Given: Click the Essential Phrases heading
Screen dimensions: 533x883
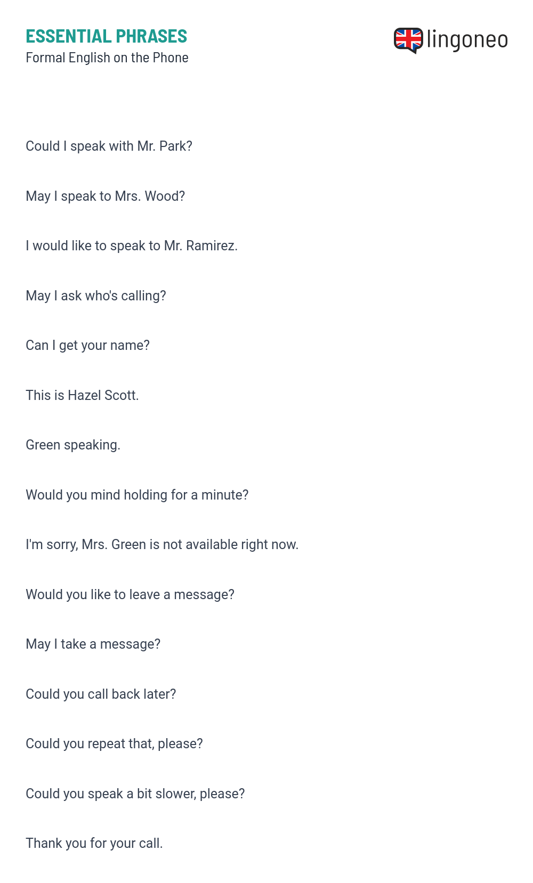Looking at the screenshot, I should click(x=107, y=36).
